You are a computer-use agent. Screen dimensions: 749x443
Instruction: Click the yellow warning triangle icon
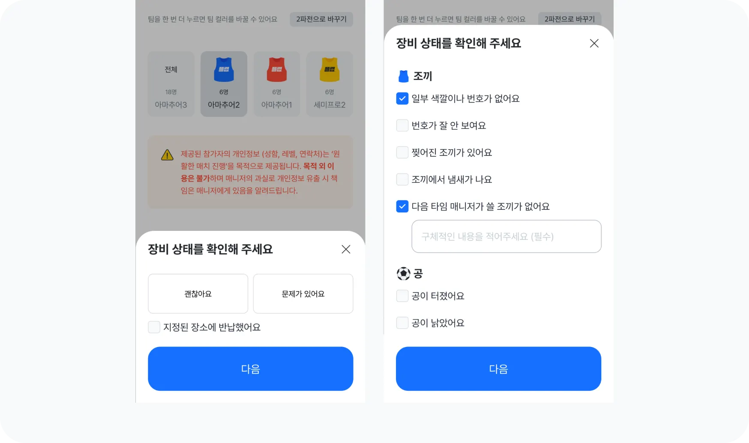167,155
